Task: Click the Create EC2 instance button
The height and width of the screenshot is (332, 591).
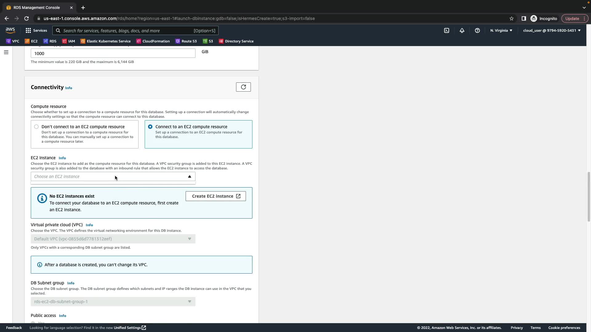Action: (215, 196)
